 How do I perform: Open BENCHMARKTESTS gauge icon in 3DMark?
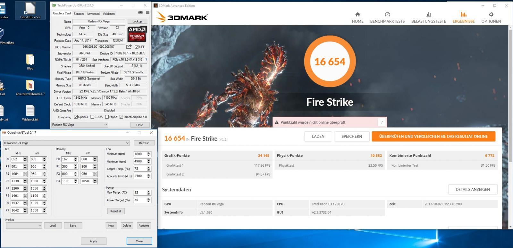coord(387,14)
